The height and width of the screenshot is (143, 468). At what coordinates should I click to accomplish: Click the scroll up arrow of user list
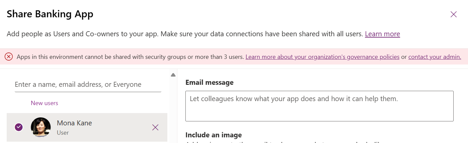pos(173,75)
